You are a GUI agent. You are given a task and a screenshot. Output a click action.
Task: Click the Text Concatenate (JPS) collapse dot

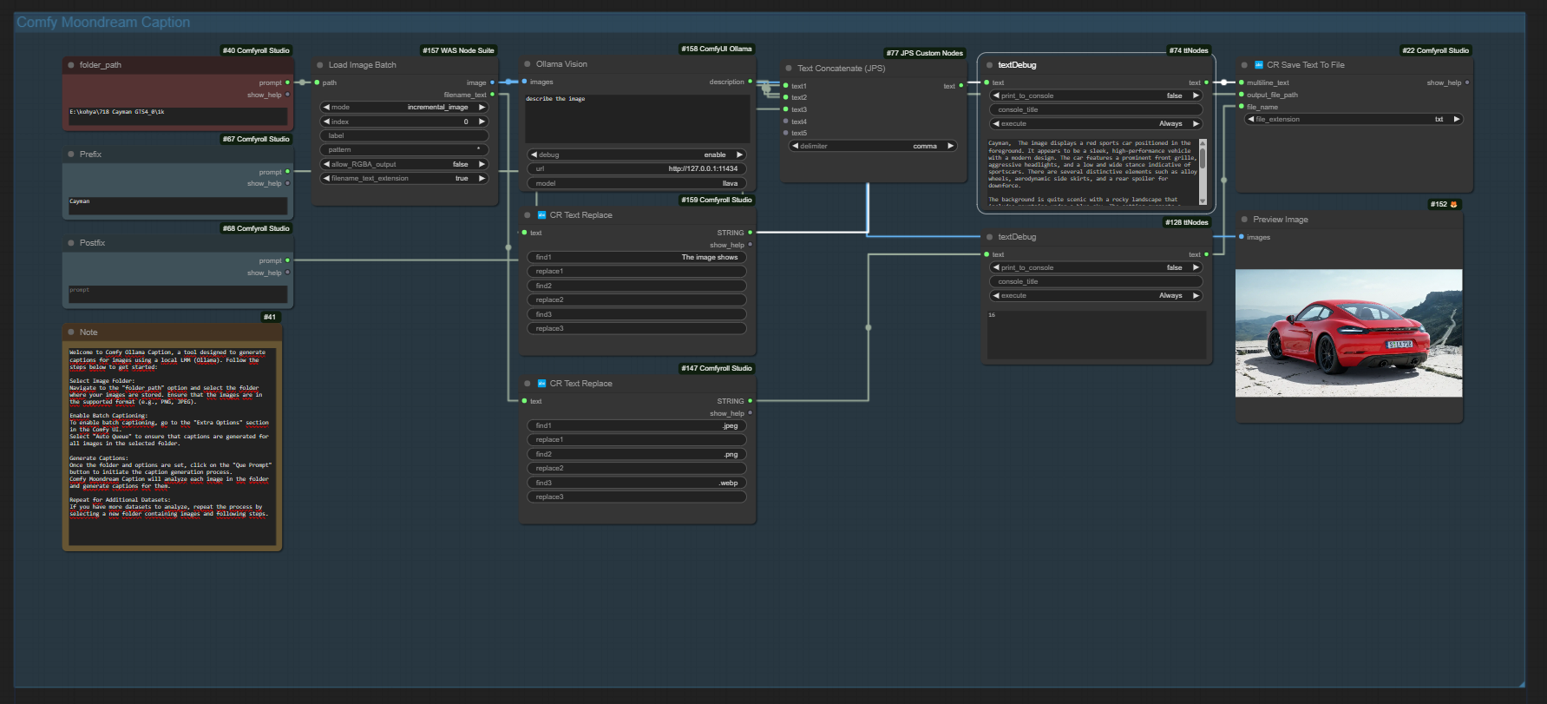point(789,69)
